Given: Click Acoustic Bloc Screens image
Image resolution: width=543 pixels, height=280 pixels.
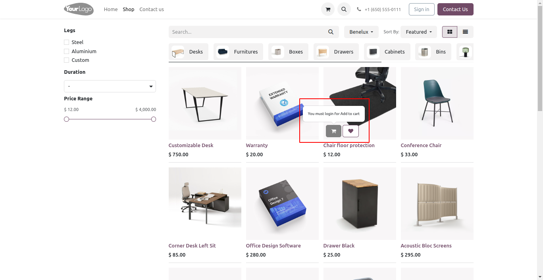Looking at the screenshot, I should (437, 203).
